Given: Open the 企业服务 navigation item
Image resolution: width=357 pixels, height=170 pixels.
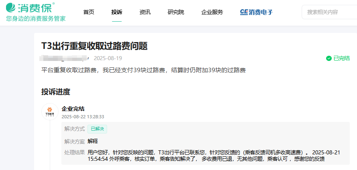Looking at the screenshot, I should 212,12.
